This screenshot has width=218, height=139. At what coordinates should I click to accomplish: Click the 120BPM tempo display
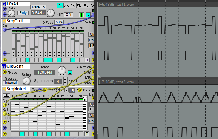tap(45, 72)
